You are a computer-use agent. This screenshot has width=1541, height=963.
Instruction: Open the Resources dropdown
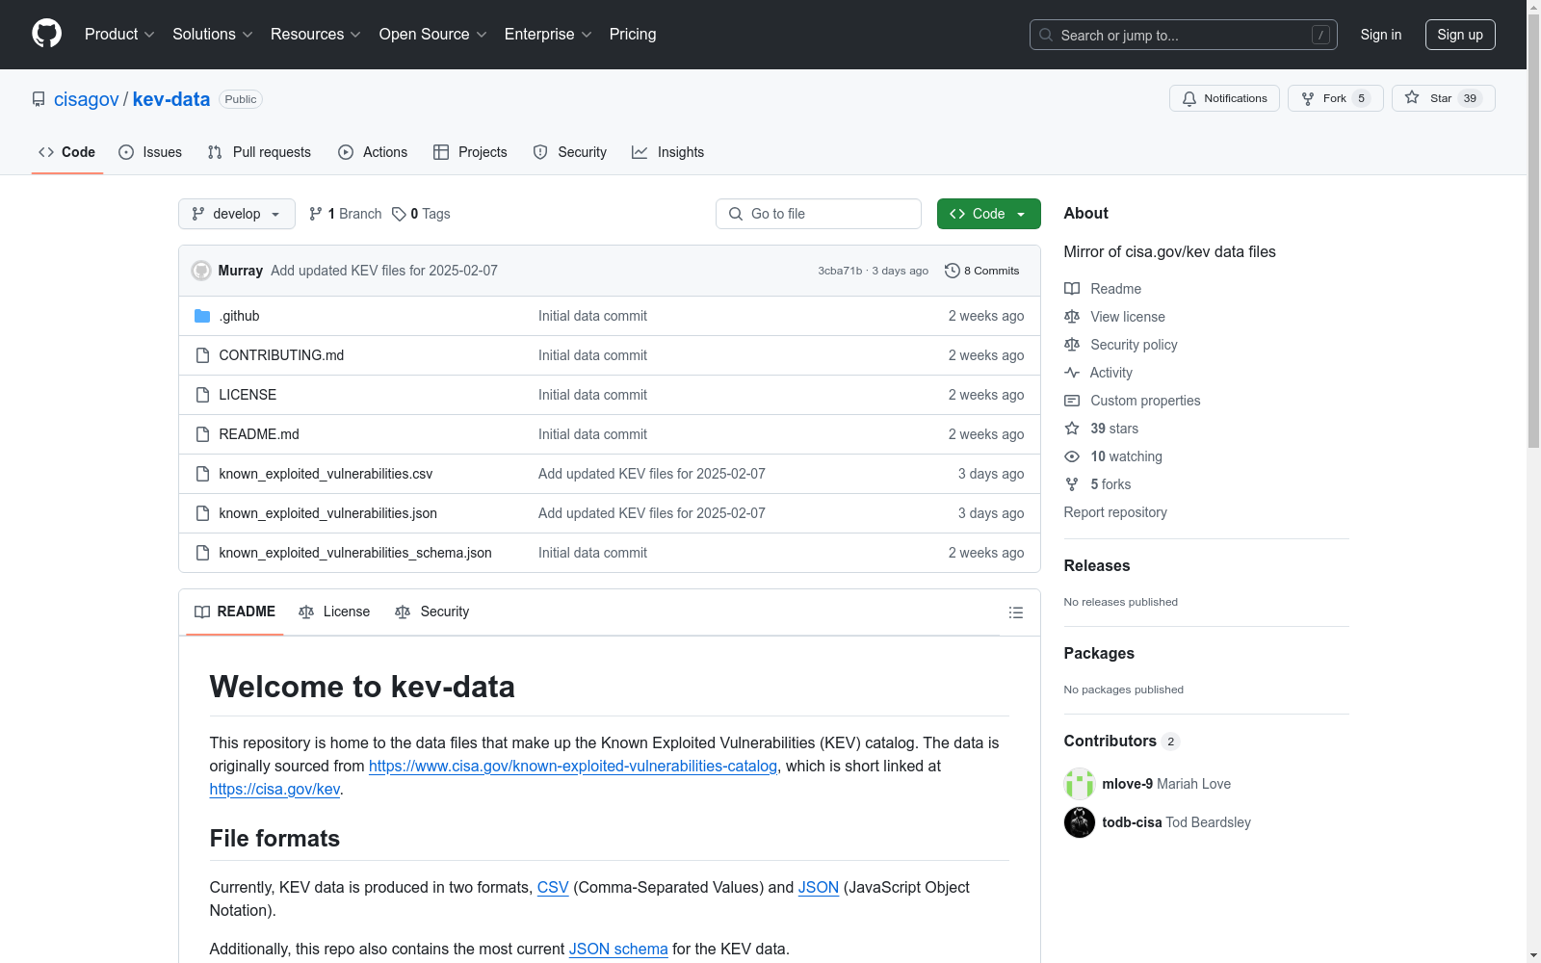[x=316, y=34]
